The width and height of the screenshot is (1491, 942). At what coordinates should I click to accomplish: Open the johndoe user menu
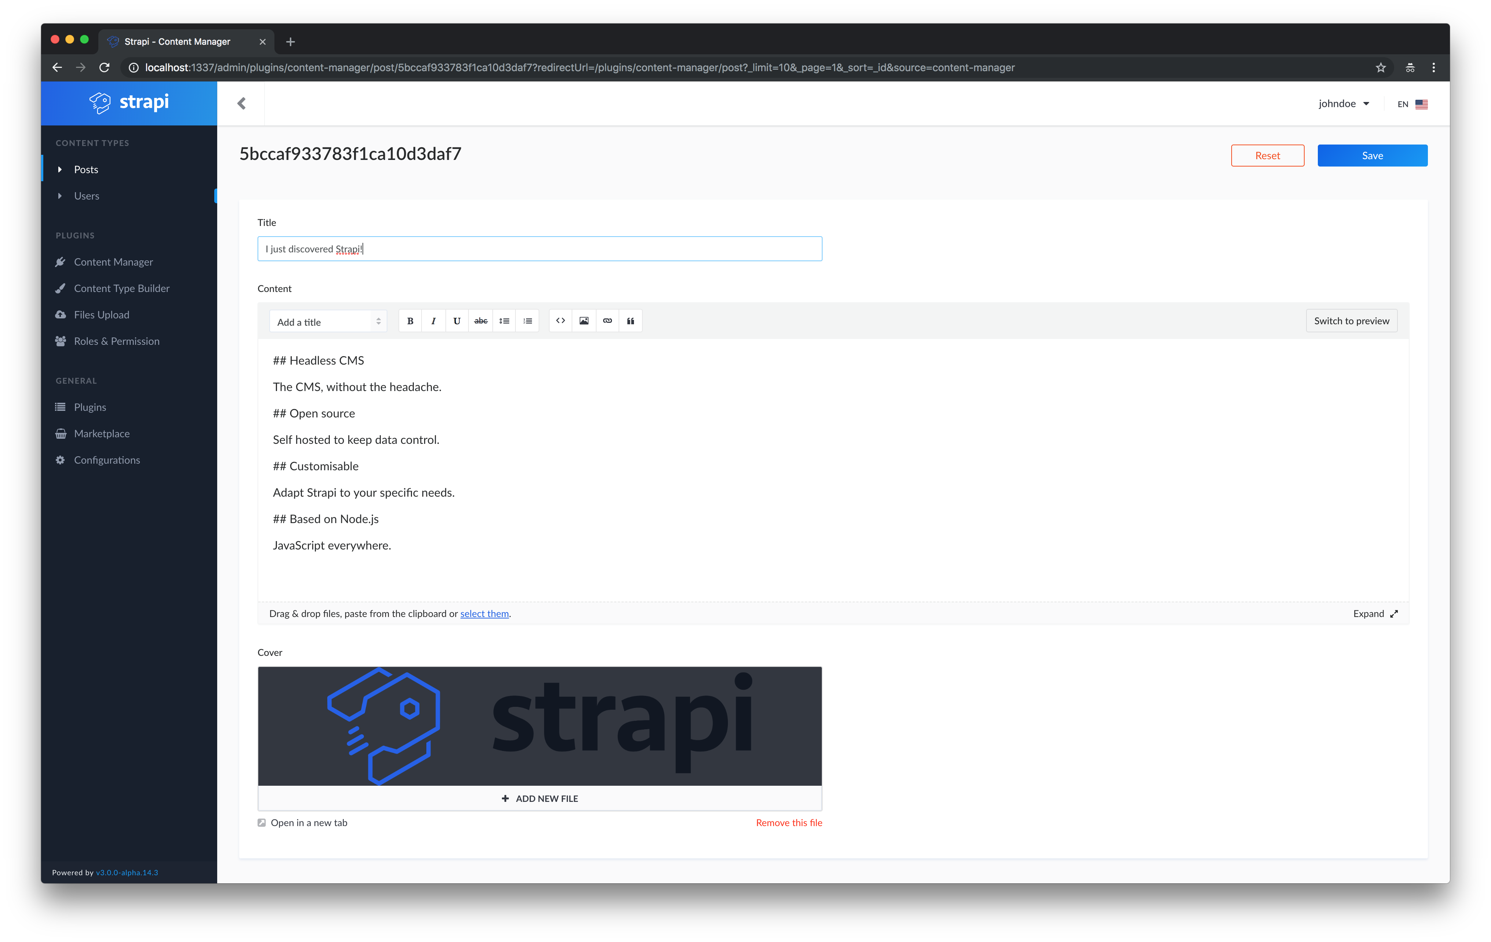click(1343, 103)
